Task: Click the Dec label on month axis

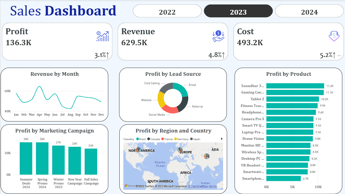Action: pyautogui.click(x=101, y=115)
